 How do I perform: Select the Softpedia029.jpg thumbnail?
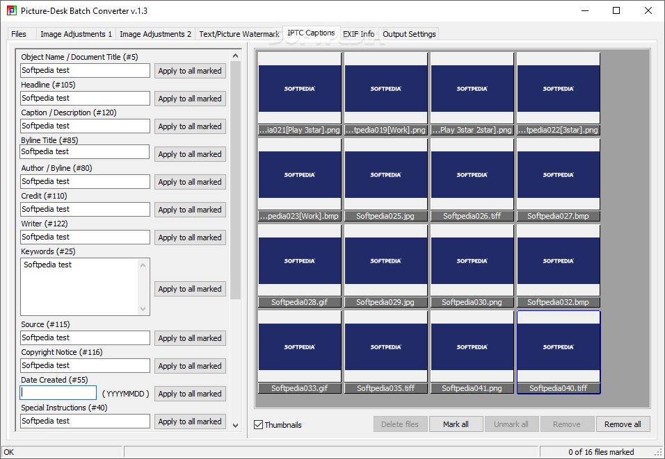(x=386, y=266)
